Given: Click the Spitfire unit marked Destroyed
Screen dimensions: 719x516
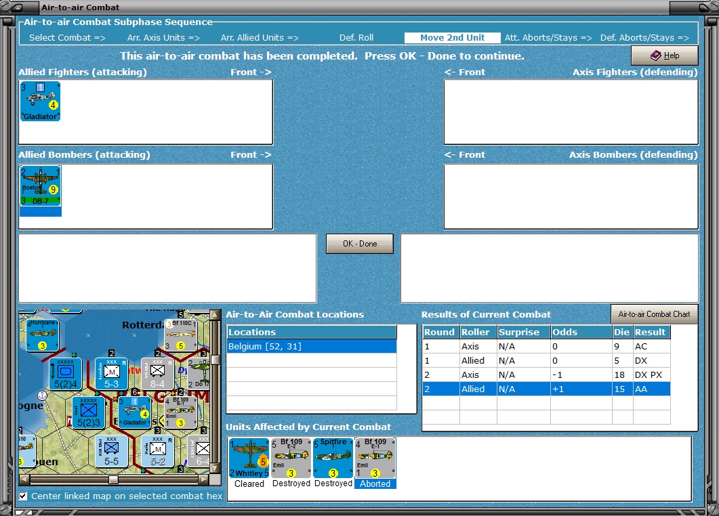Looking at the screenshot, I should point(333,458).
